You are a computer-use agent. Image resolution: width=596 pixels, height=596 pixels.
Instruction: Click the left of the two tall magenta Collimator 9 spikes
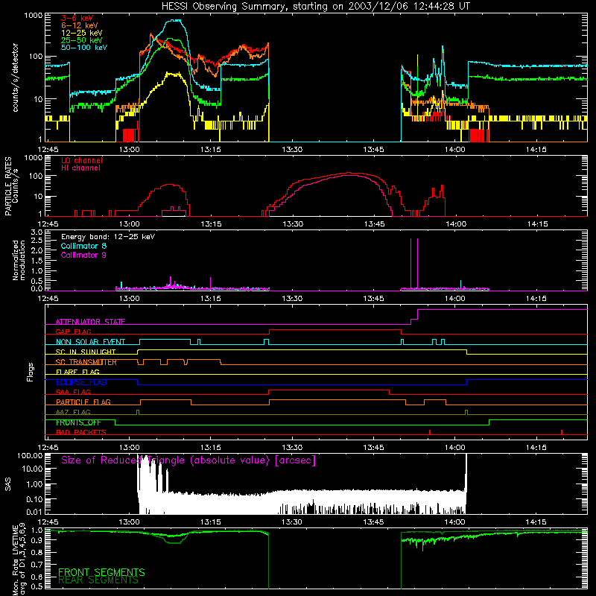pos(411,264)
